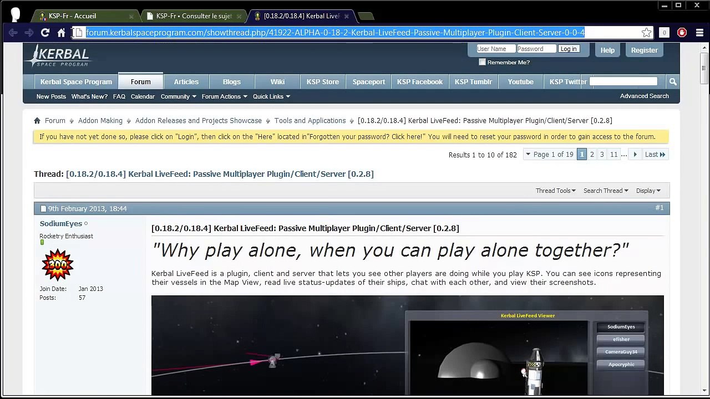Screen dimensions: 710x399
Task: Open the Search Thread dropdown
Action: [x=606, y=191]
